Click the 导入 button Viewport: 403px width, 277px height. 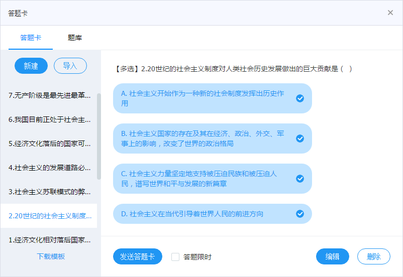(x=70, y=66)
